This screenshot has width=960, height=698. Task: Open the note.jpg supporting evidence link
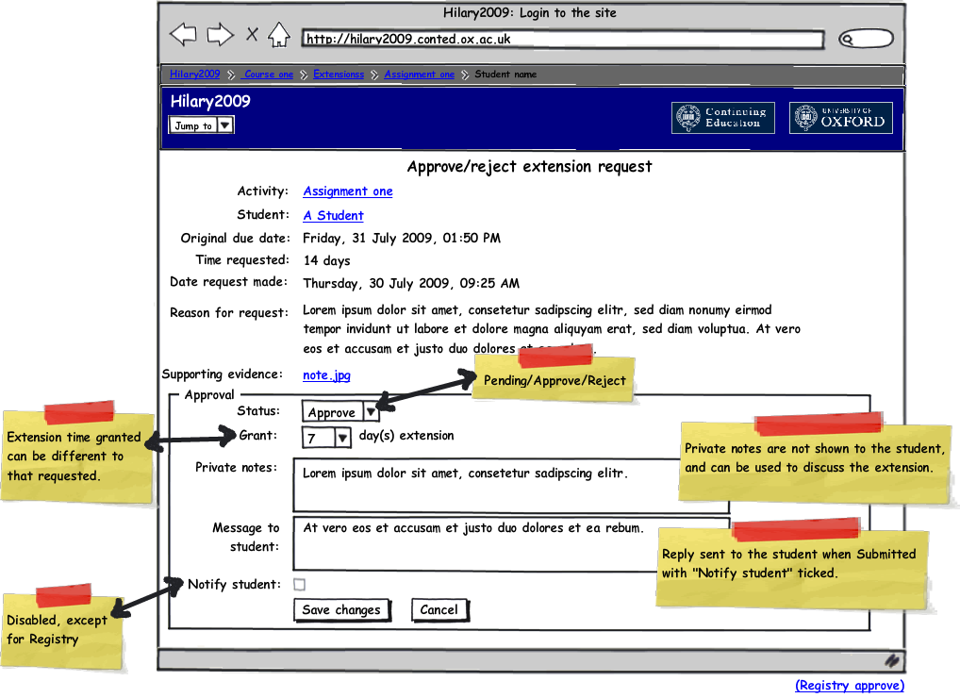click(326, 375)
